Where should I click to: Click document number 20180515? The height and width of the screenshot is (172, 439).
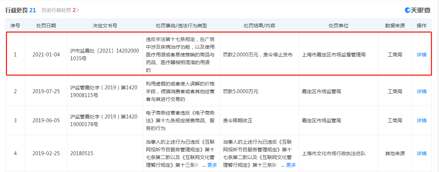(x=81, y=153)
